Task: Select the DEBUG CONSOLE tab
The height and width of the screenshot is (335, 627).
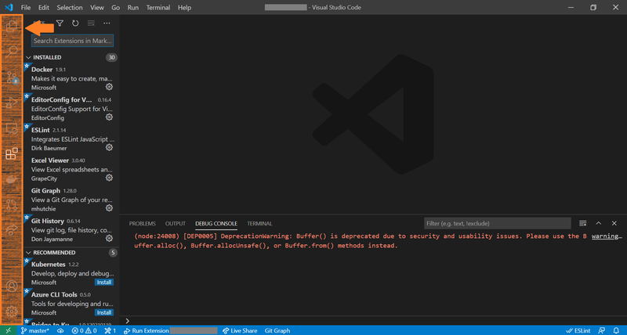Action: (x=216, y=224)
